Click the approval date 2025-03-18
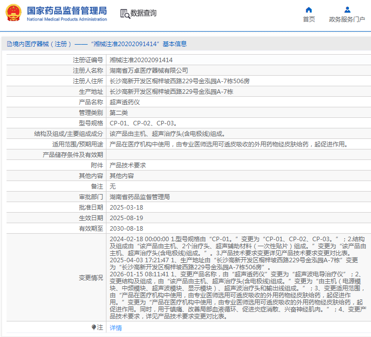Viewport: 371px width, 337px height. coord(126,207)
